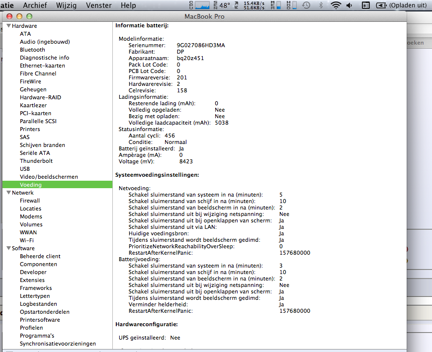Select Ethernet-kaarten item
The width and height of the screenshot is (432, 352).
(42, 66)
